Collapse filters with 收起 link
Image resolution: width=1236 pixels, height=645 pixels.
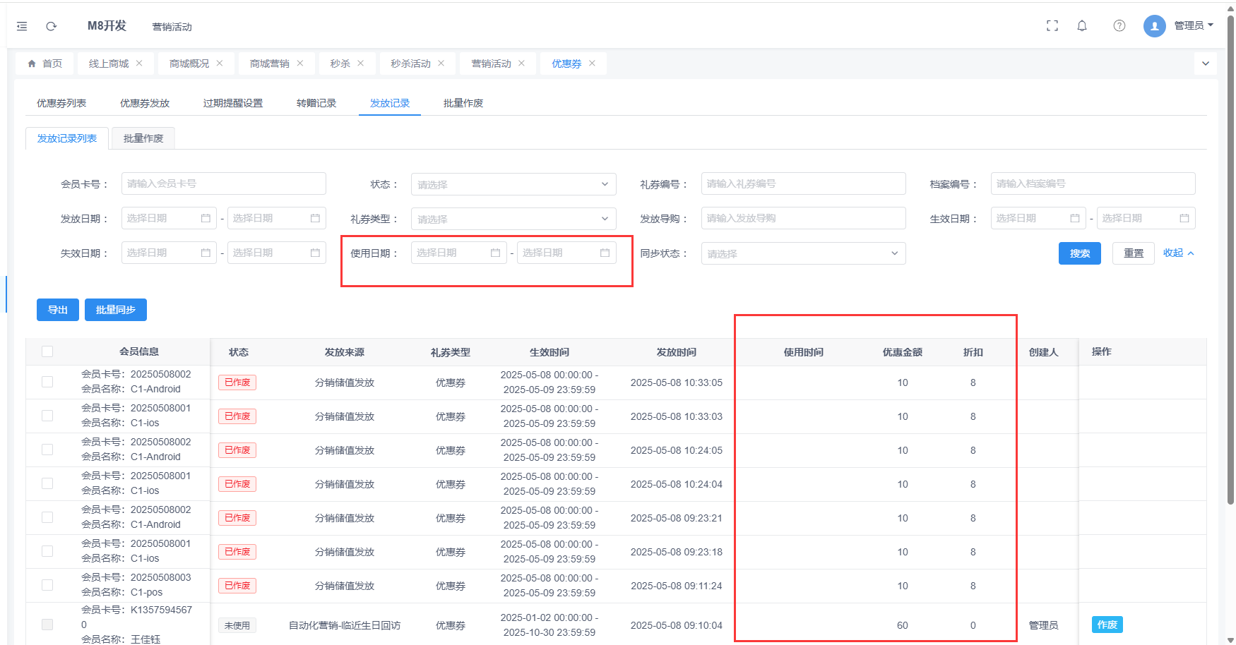1178,253
